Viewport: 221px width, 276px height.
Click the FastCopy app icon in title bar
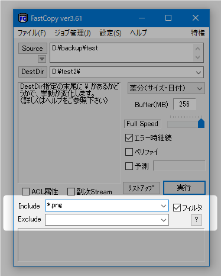click(x=23, y=18)
